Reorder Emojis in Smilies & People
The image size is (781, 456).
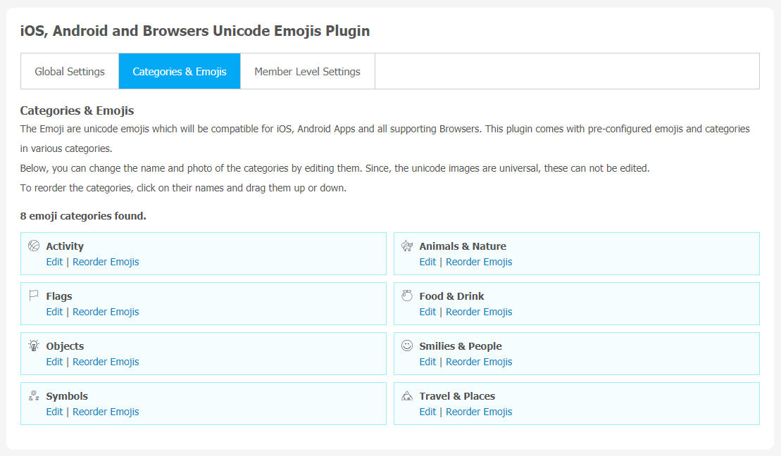coord(479,362)
